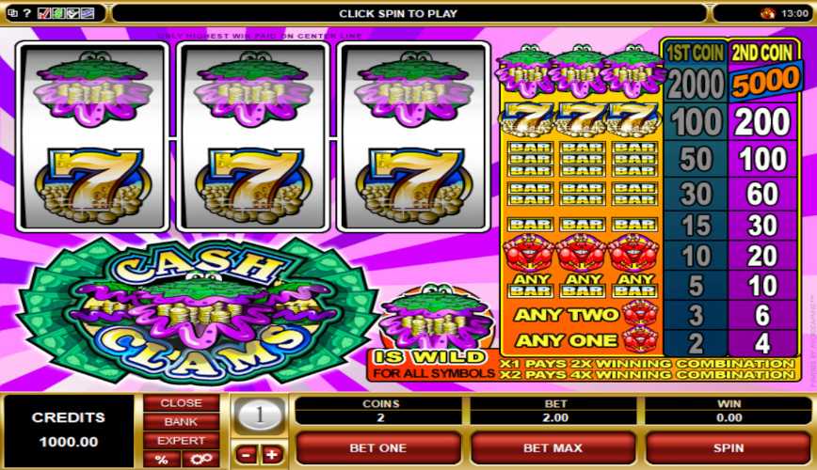This screenshot has height=470, width=817.
Task: Open the gears options button
Action: coord(200,459)
